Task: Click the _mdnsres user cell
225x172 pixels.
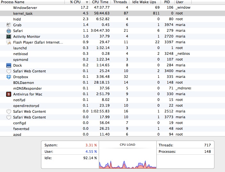Action: coord(183,88)
